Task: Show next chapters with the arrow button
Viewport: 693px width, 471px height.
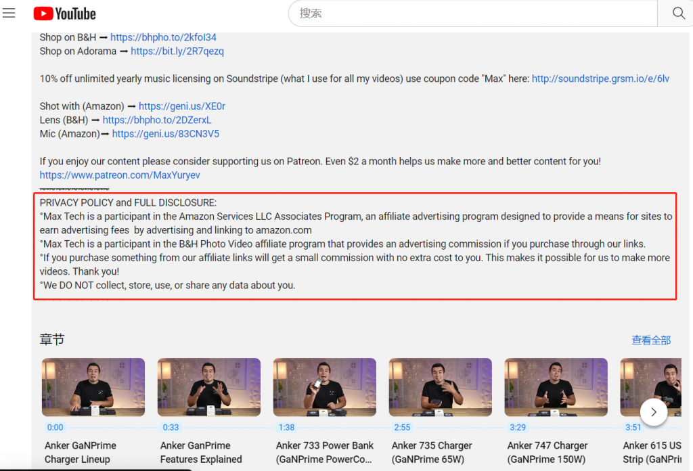Action: (654, 412)
